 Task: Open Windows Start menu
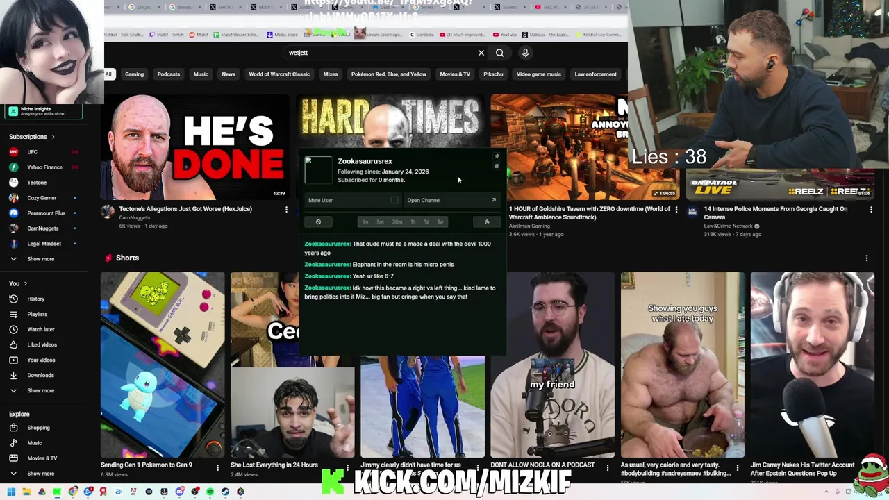[x=11, y=492]
